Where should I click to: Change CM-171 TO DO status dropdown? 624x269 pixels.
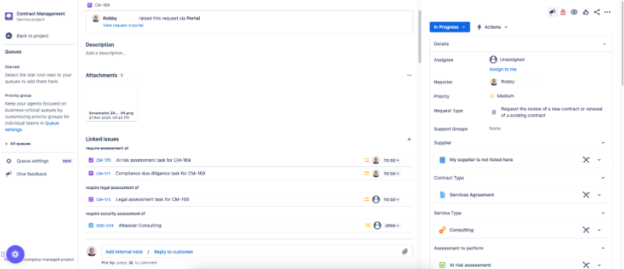391,174
